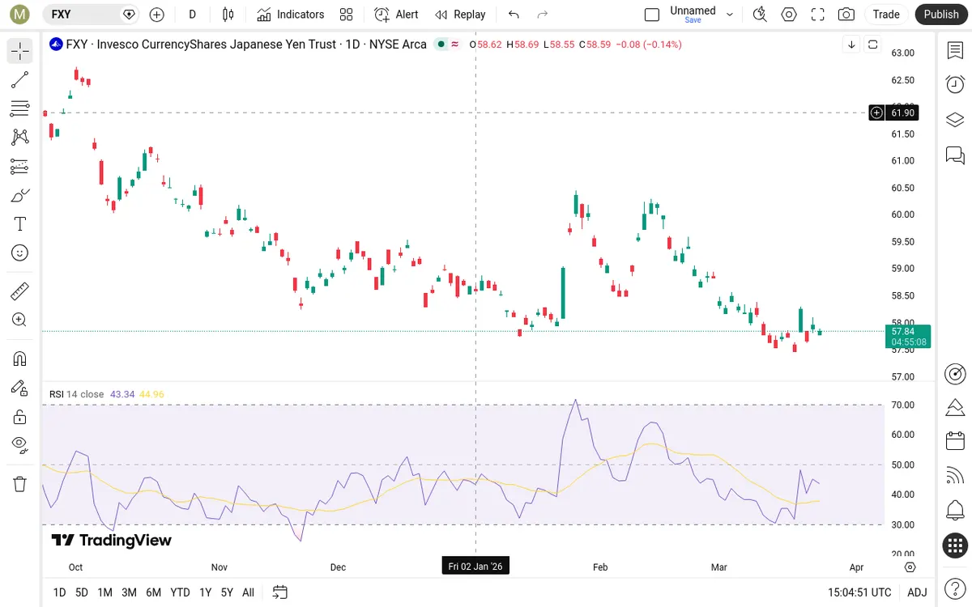
Task: Open the watchlist panel
Action: coord(955,51)
